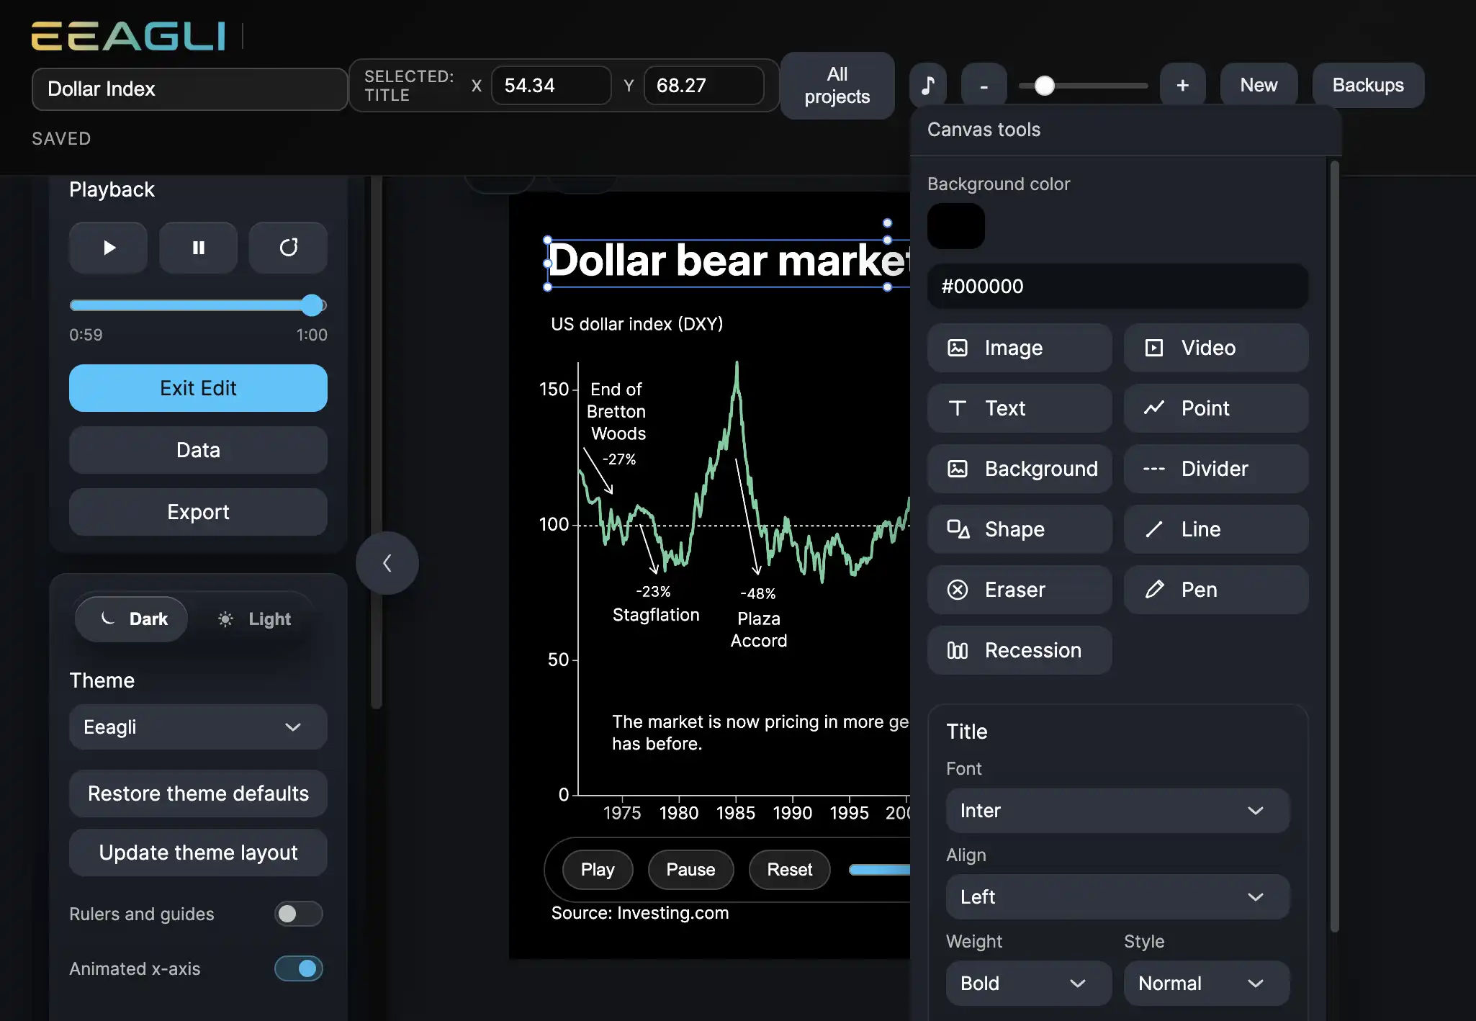Viewport: 1476px width, 1021px height.
Task: Open the title Weight dropdown
Action: pyautogui.click(x=1028, y=983)
